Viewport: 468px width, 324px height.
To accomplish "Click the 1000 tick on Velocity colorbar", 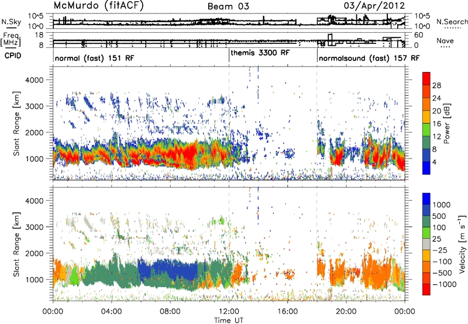I will [x=442, y=205].
